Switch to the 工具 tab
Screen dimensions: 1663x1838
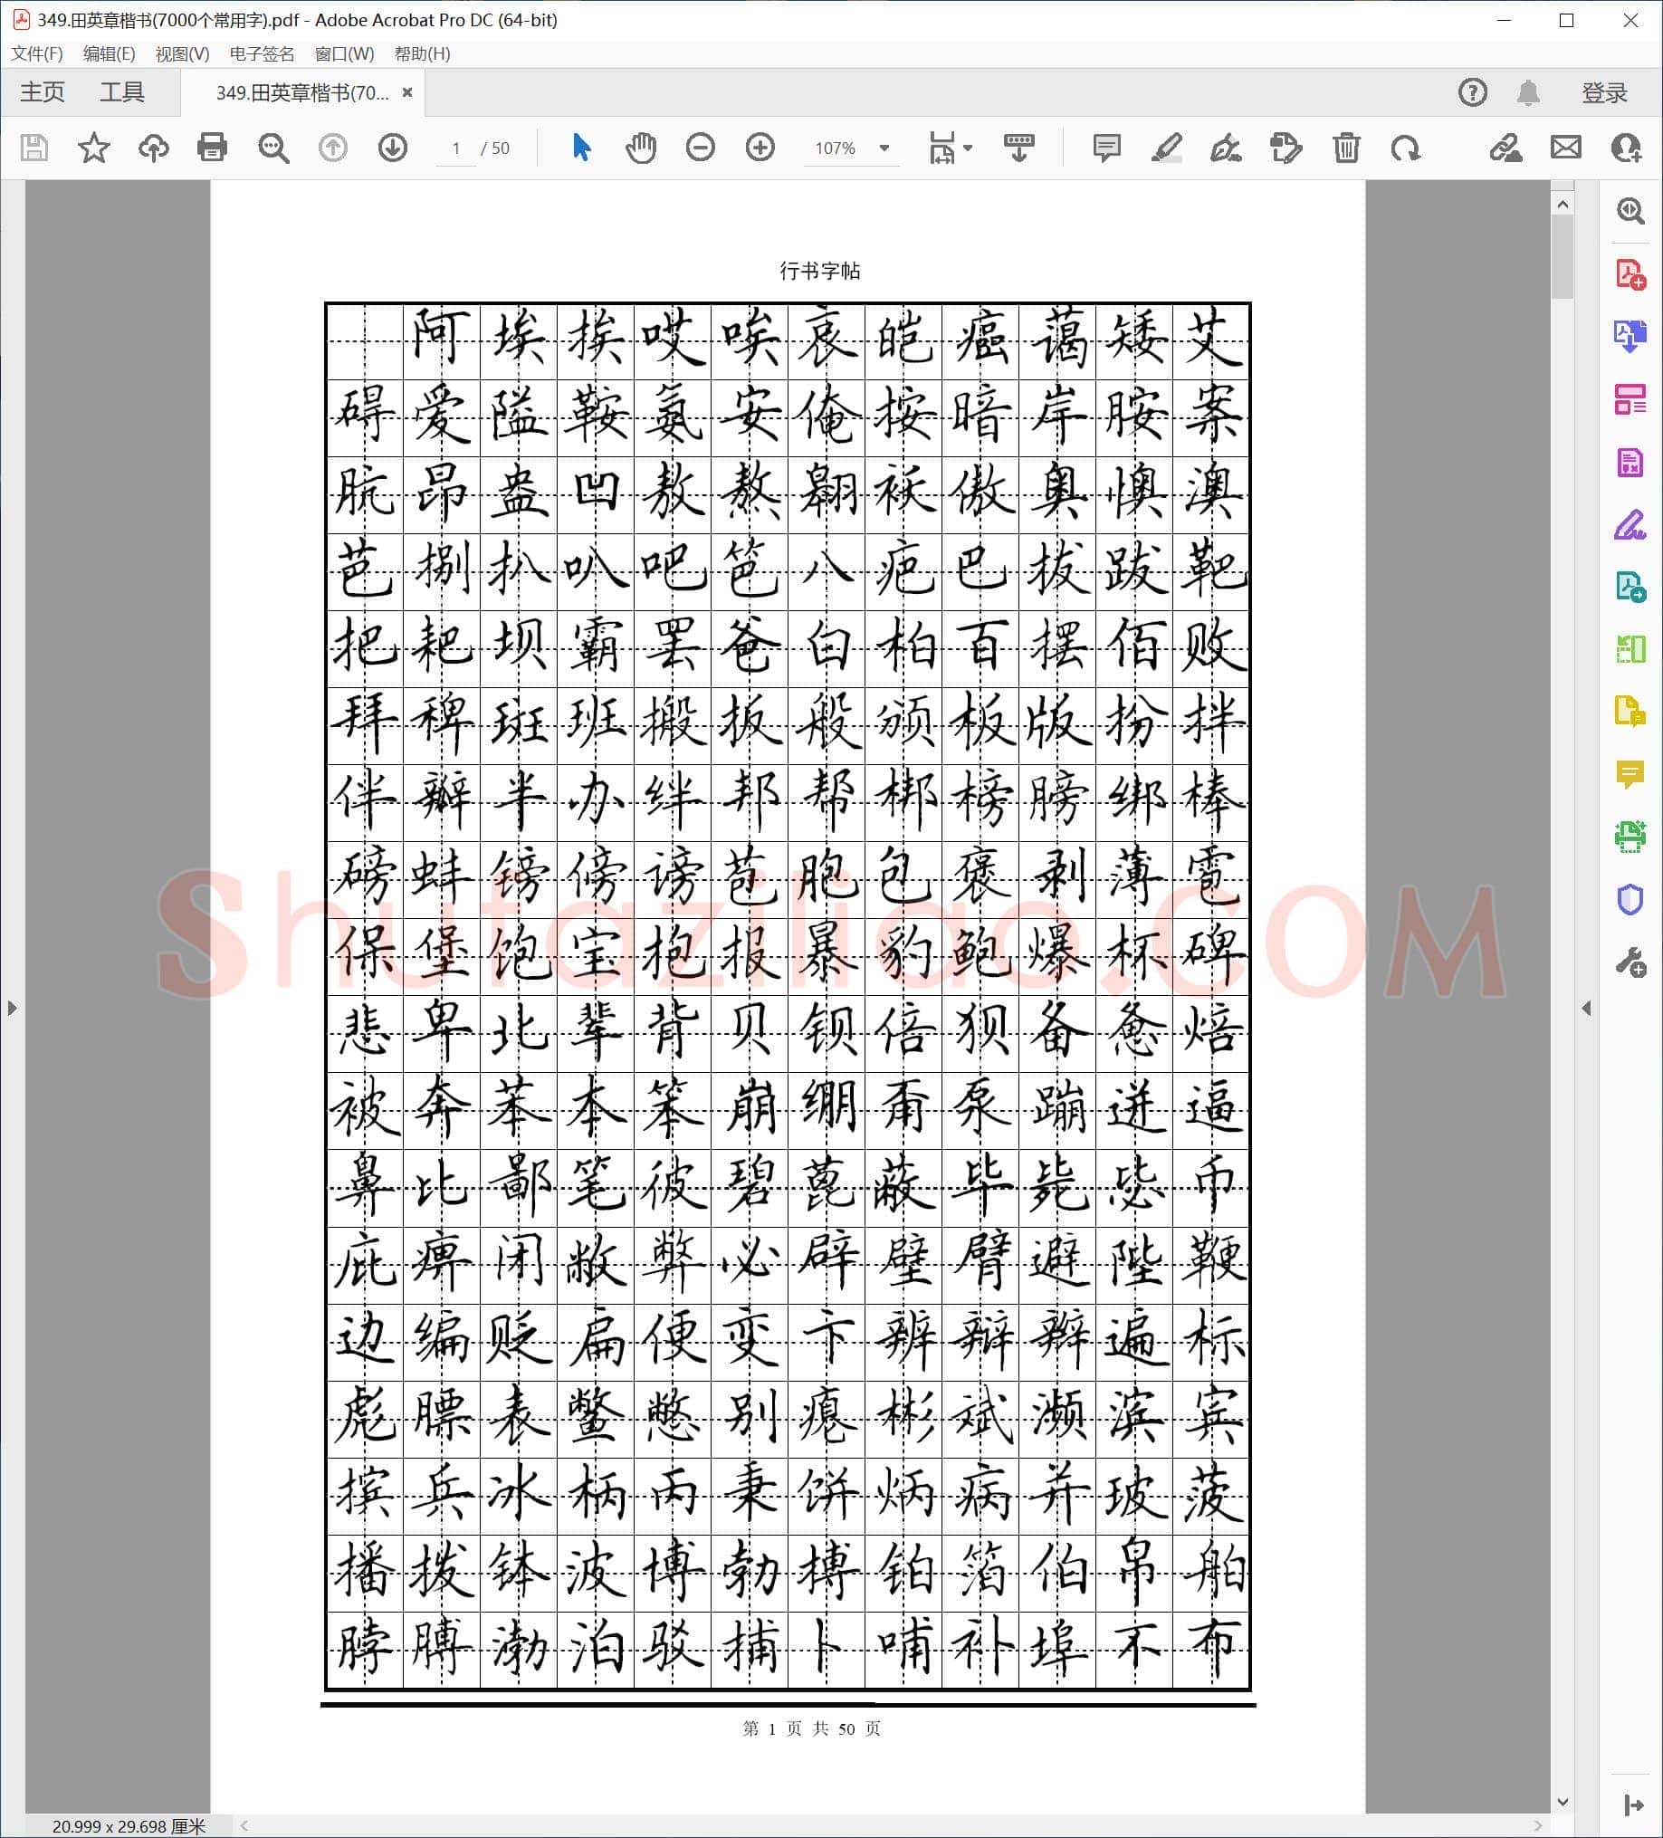coord(122,92)
